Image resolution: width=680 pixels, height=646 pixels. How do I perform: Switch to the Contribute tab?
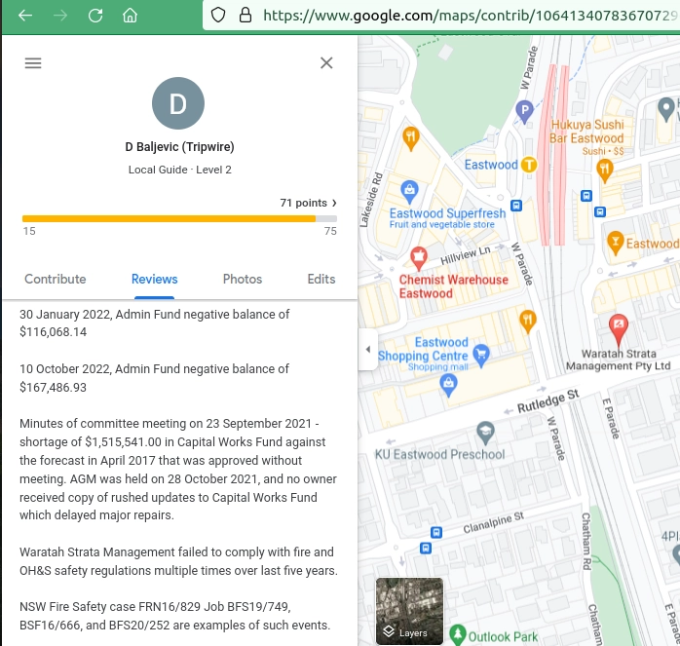click(56, 279)
